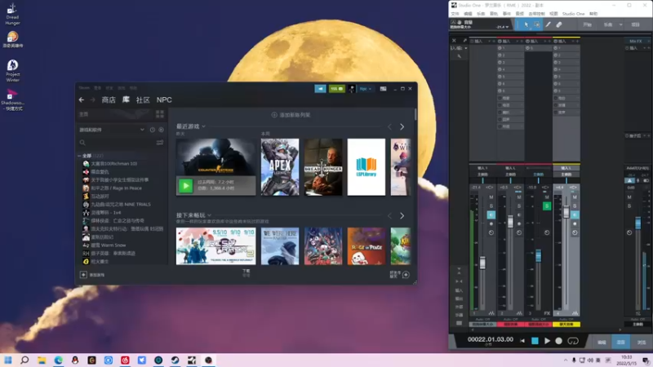653x367 pixels.
Task: Expand the 接下来畅玩 shelf dropdown
Action: (x=210, y=215)
